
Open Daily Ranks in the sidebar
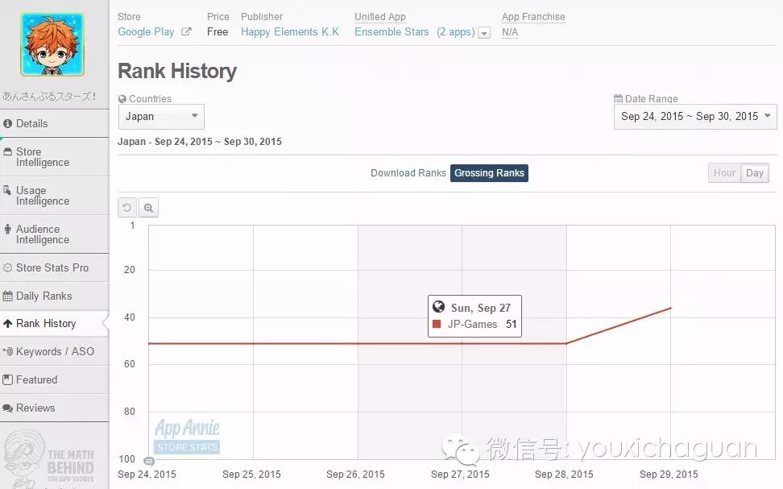(x=55, y=296)
